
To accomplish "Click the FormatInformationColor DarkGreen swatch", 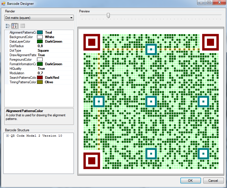I will pos(40,64).
